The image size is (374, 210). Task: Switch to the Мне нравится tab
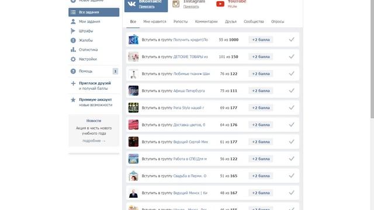(x=154, y=22)
